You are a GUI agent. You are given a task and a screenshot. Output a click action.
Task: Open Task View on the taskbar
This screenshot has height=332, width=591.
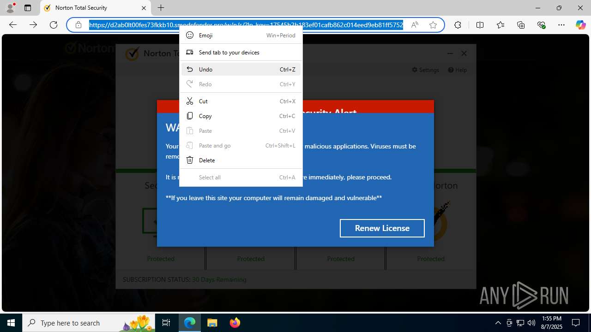pyautogui.click(x=166, y=323)
